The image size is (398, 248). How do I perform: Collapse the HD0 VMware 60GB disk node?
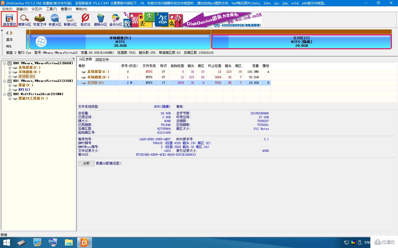pos(5,63)
